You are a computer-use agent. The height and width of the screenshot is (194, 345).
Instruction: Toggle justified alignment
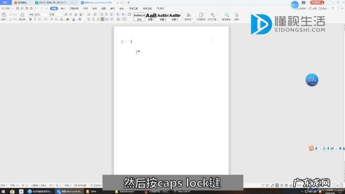(x=102, y=19)
